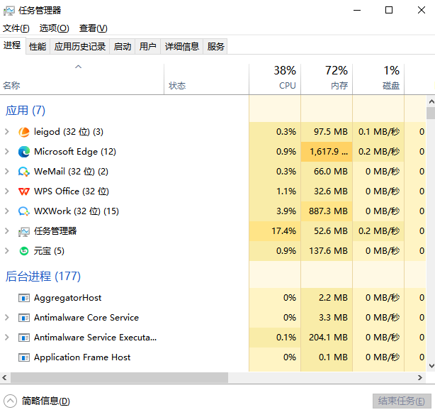Expand the 任务管理器 process group

(7, 231)
